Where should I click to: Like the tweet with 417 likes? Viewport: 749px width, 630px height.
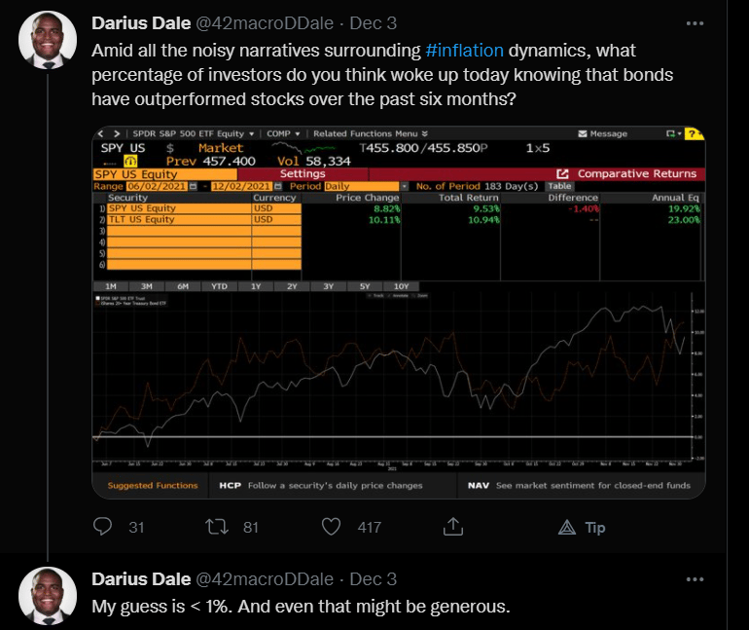[x=331, y=527]
